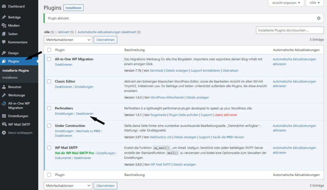The height and width of the screenshot is (190, 327).
Task: Click the Medien media icon
Action: (4, 26)
